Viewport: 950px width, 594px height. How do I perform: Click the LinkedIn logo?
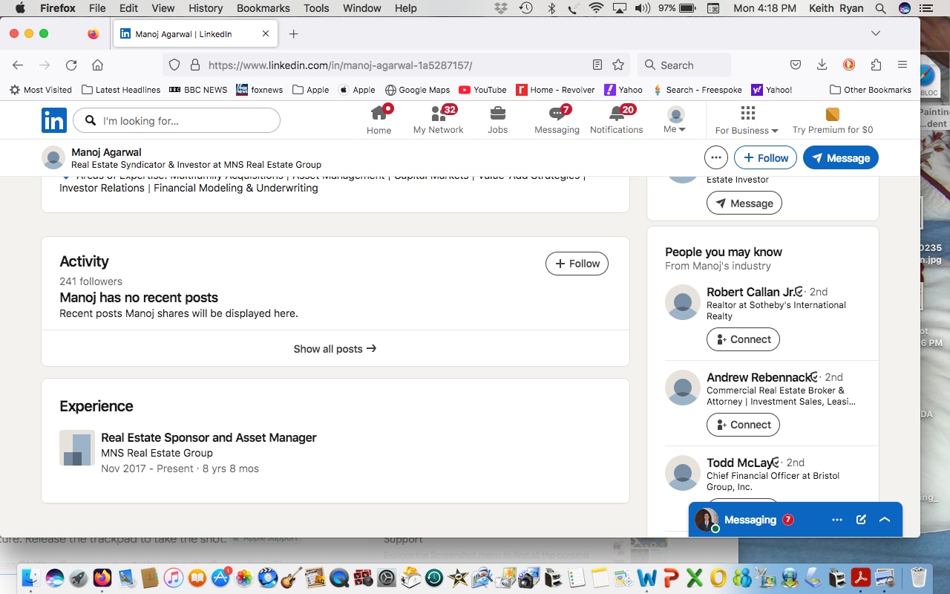pyautogui.click(x=54, y=120)
